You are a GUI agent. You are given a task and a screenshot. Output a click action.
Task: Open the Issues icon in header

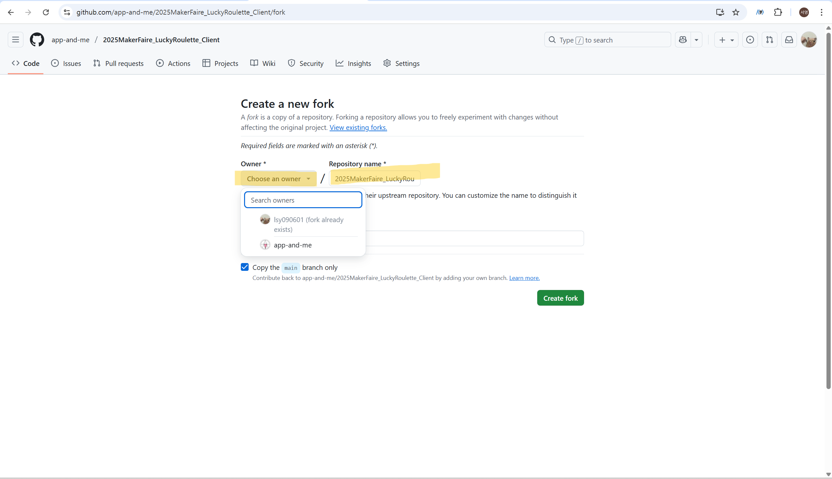click(x=750, y=40)
